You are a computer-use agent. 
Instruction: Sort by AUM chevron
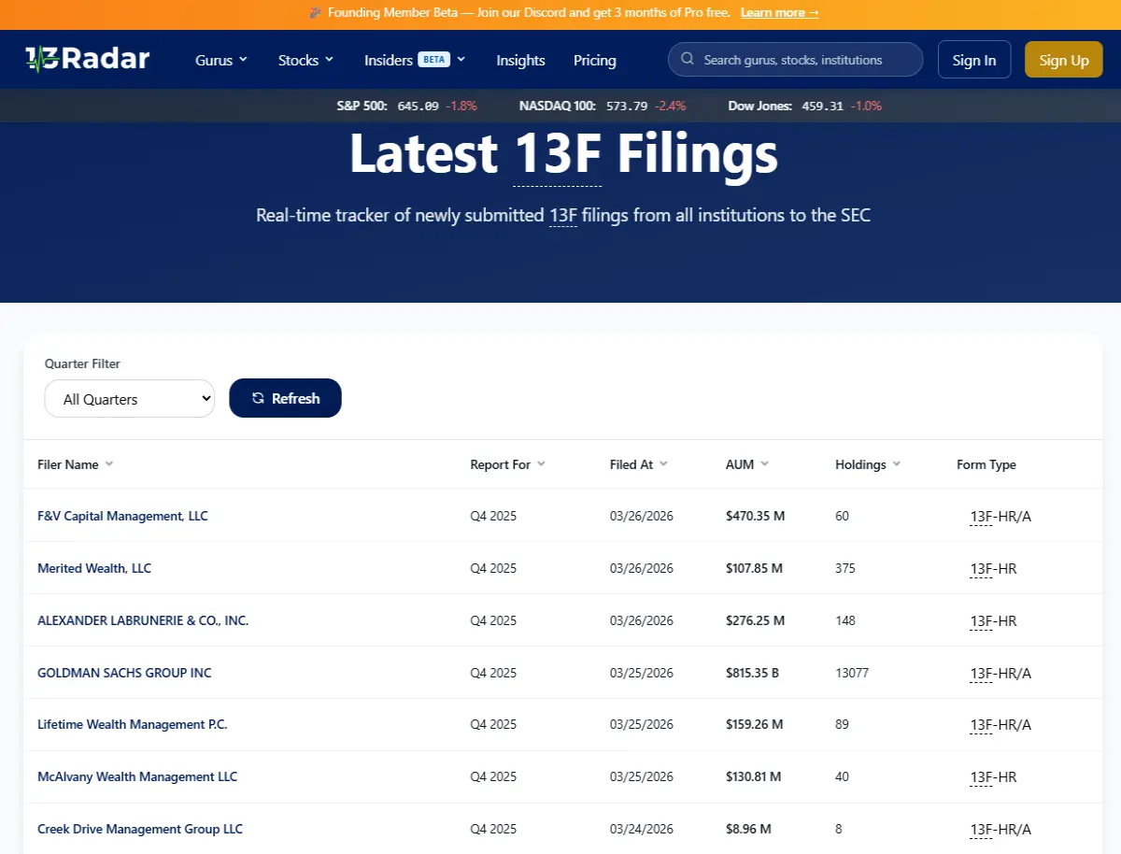(x=764, y=464)
